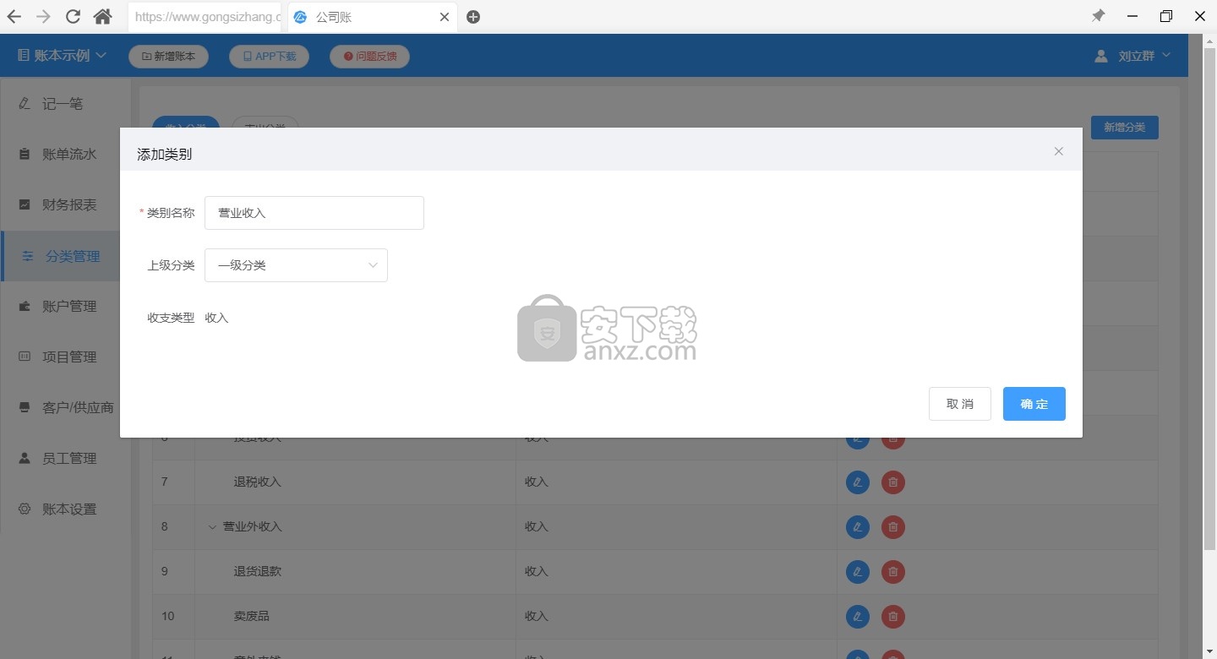Click the 卖废品 category name

click(252, 616)
